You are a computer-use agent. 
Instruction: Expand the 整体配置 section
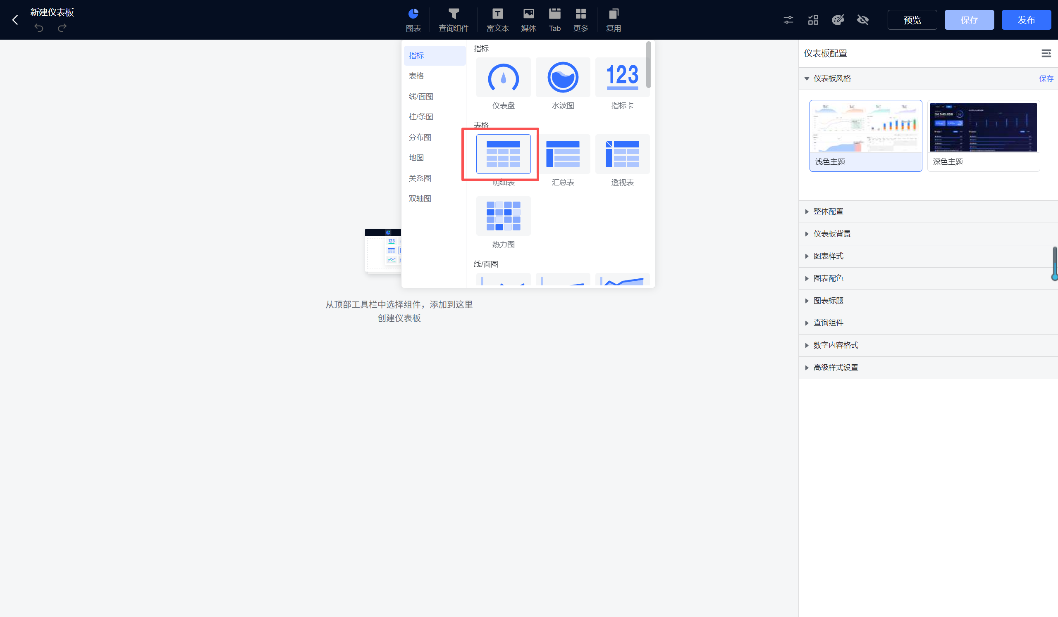(x=828, y=211)
